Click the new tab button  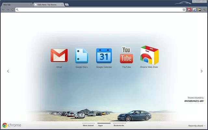(67, 5)
